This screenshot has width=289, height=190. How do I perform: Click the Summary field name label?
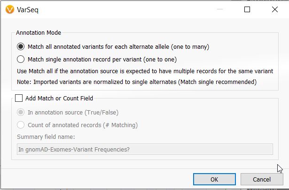[46, 137]
